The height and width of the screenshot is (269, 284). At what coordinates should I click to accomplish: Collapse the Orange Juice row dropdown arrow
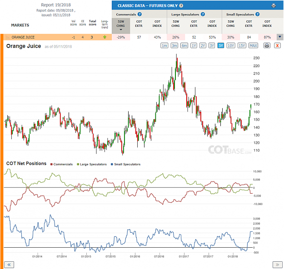pyautogui.click(x=280, y=37)
